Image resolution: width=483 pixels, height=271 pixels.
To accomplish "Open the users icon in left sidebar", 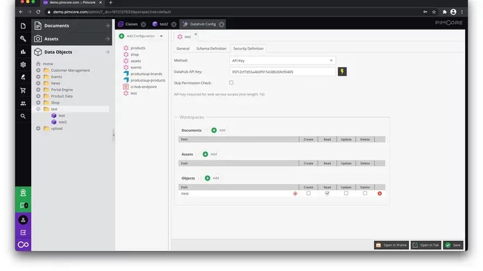I will [x=23, y=103].
